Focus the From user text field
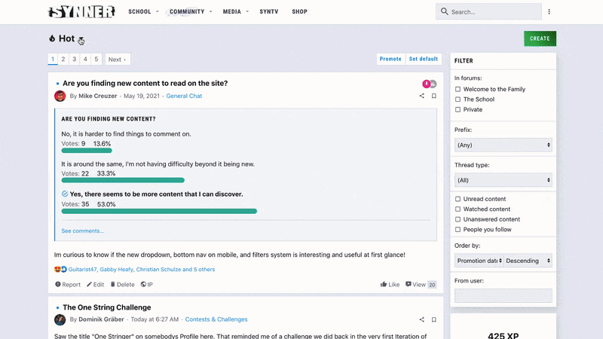 (503, 296)
